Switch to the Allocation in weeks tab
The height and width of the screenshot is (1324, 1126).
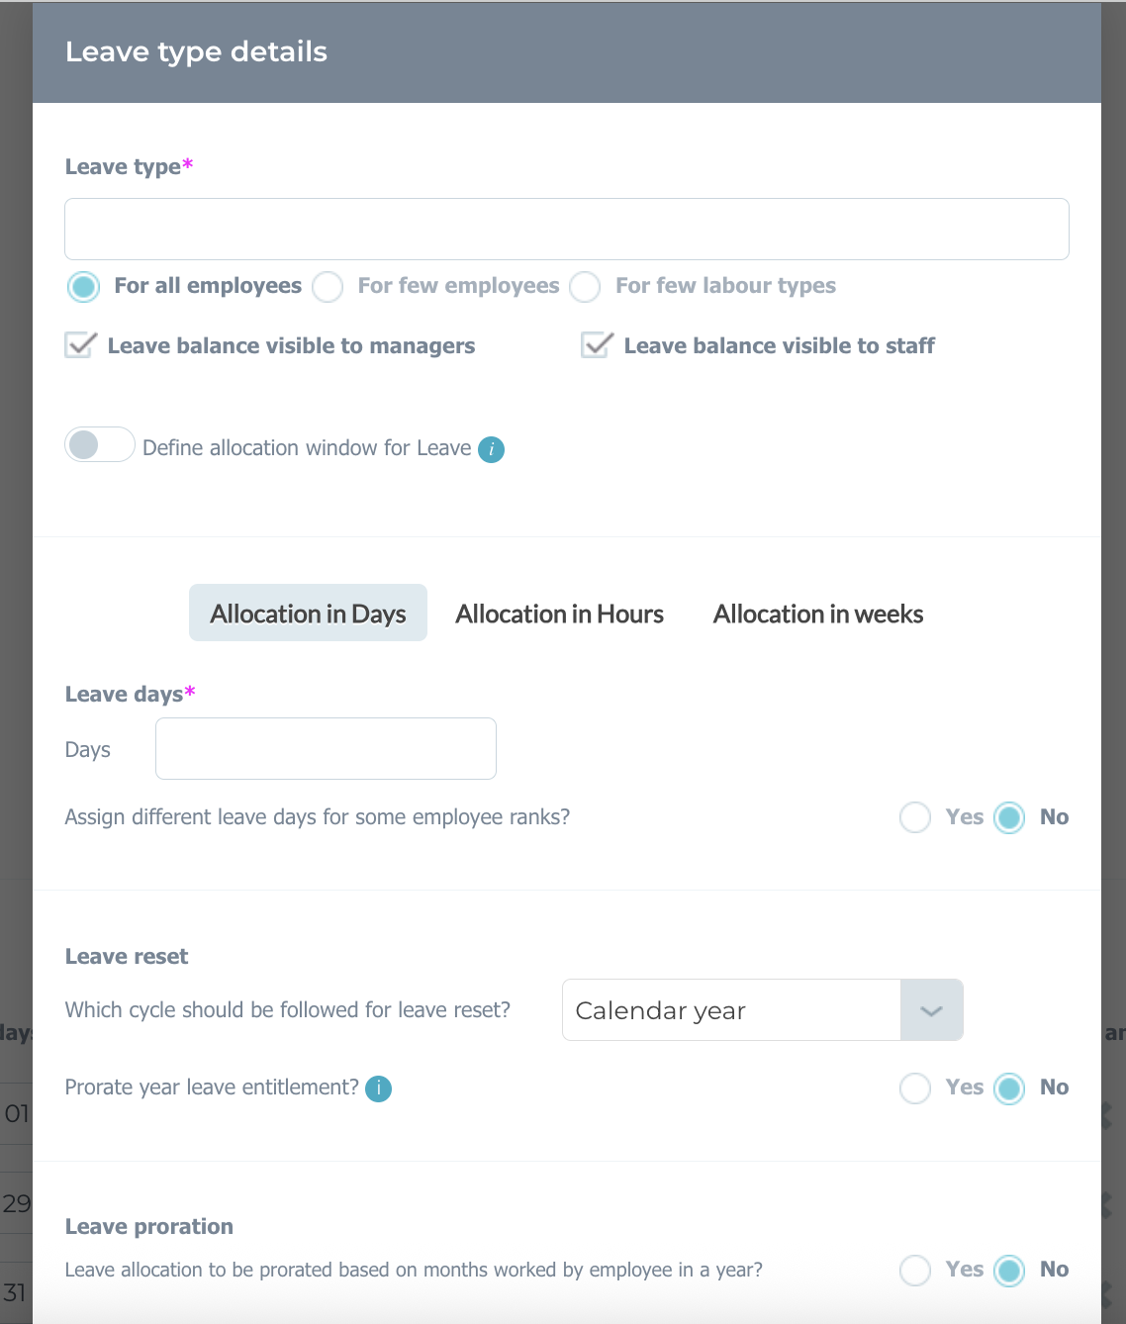click(x=818, y=614)
